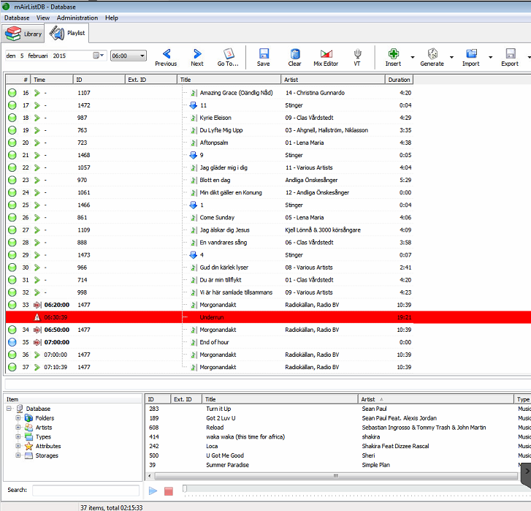Expand the Folders tree node
This screenshot has height=511, width=531.
pos(18,418)
